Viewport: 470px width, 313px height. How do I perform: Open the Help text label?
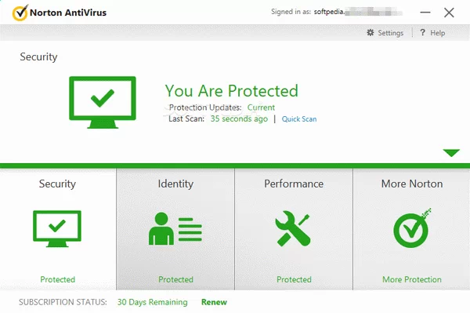click(438, 33)
